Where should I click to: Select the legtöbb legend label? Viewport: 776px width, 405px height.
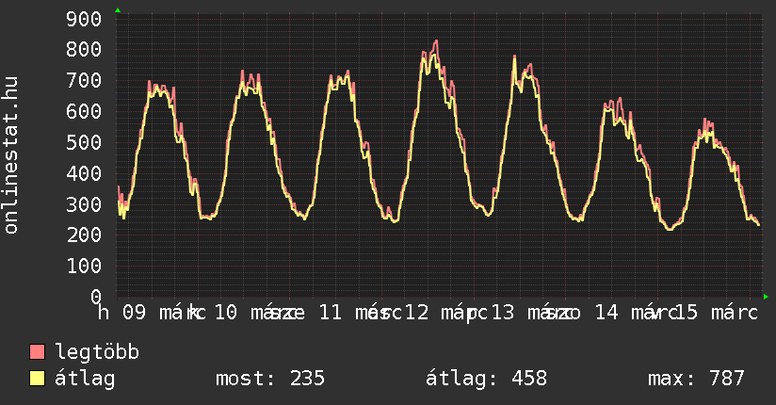[97, 352]
